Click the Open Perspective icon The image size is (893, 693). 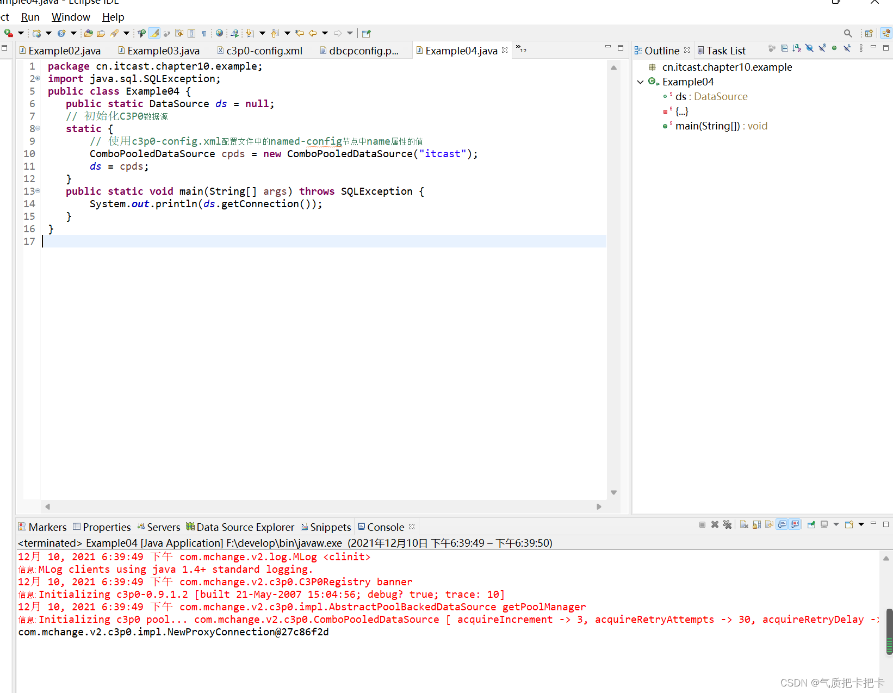(x=869, y=33)
